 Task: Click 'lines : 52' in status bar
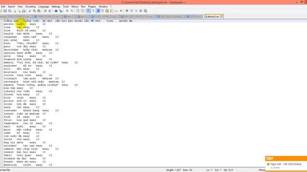[x=188, y=170]
